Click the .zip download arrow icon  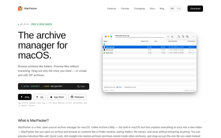coord(37,97)
